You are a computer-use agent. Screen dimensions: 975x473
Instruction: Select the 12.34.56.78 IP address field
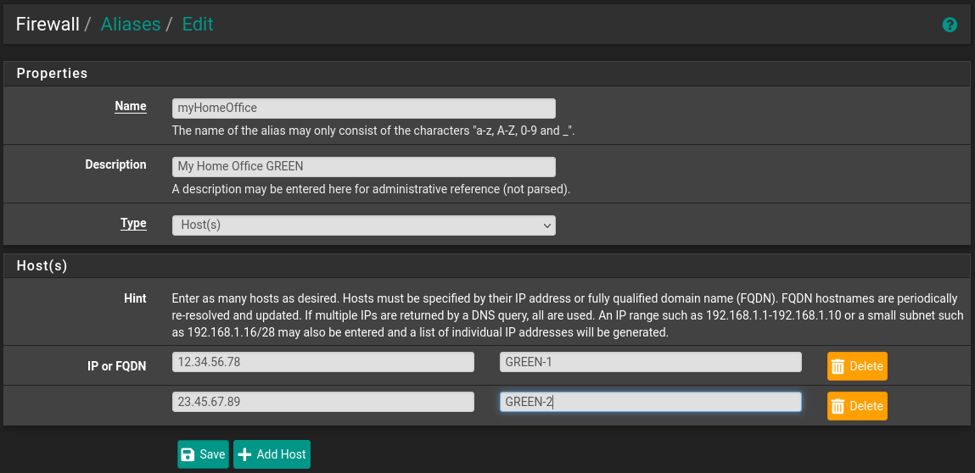(x=322, y=362)
